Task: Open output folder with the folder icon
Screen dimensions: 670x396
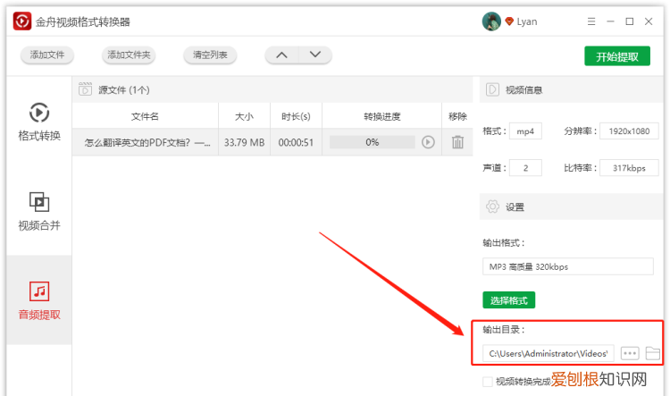Action: click(x=652, y=353)
